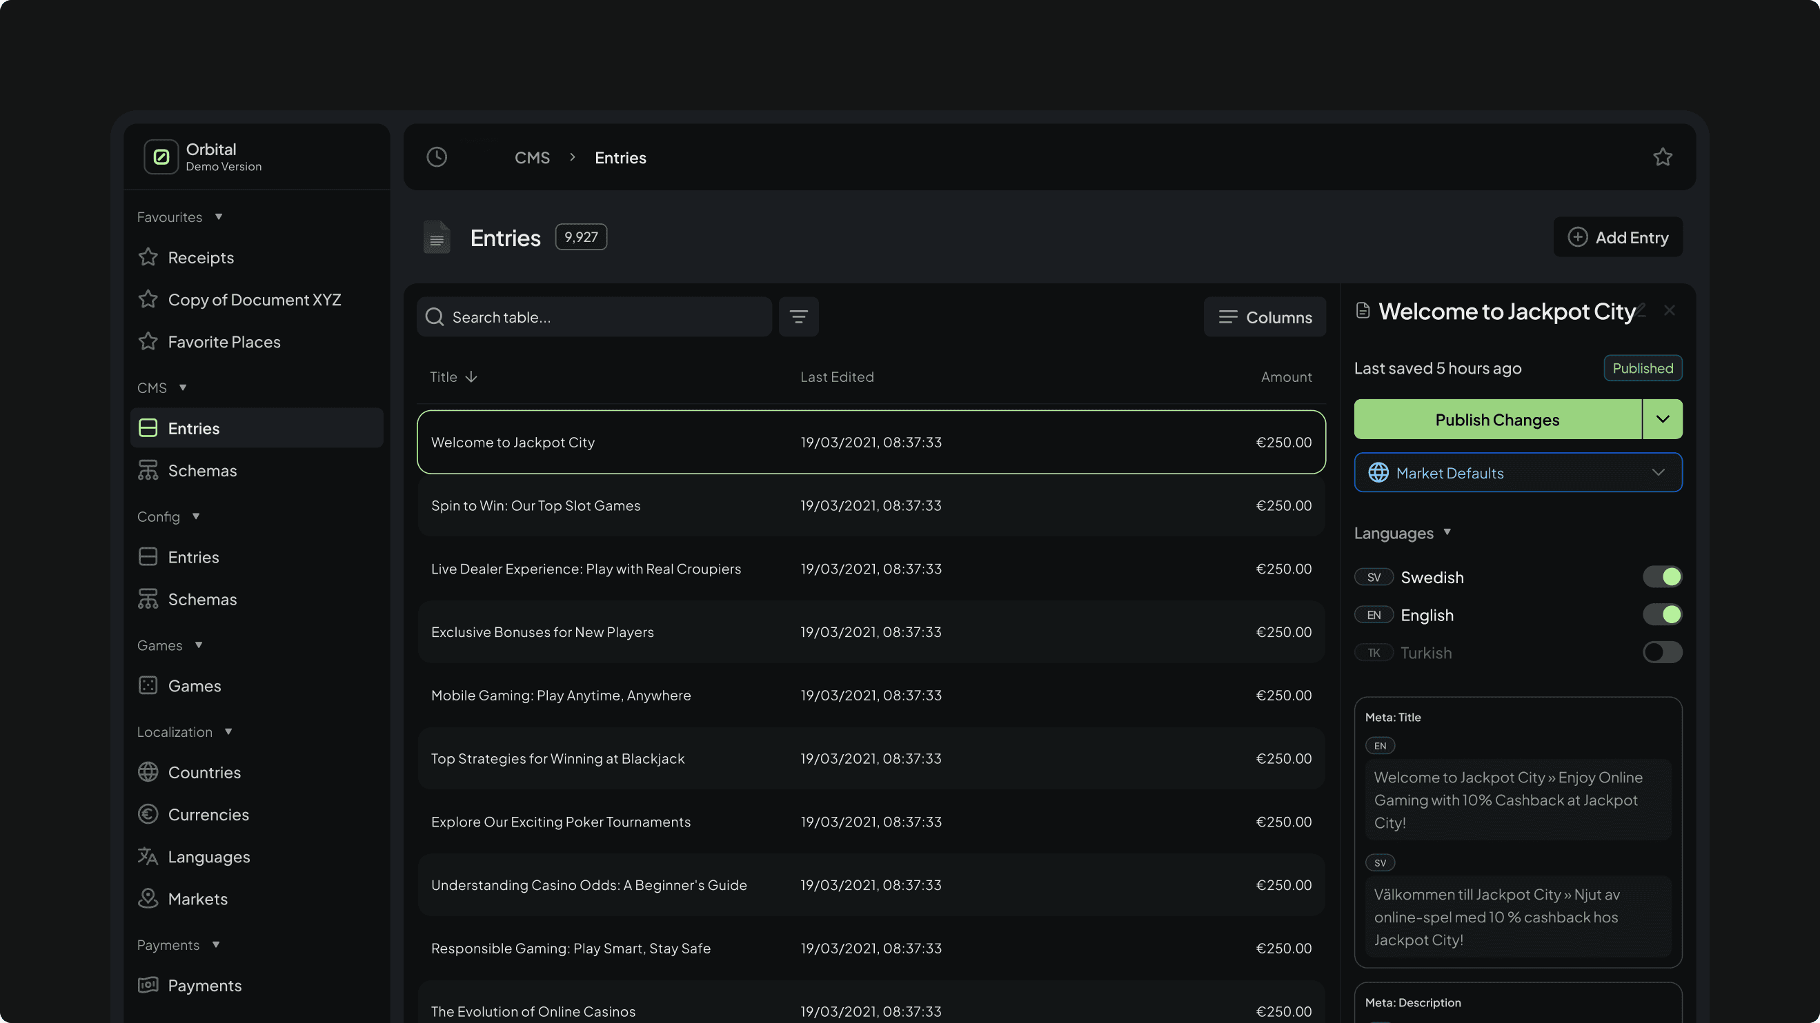Star this page as a favourite
1820x1023 pixels.
(x=1663, y=156)
